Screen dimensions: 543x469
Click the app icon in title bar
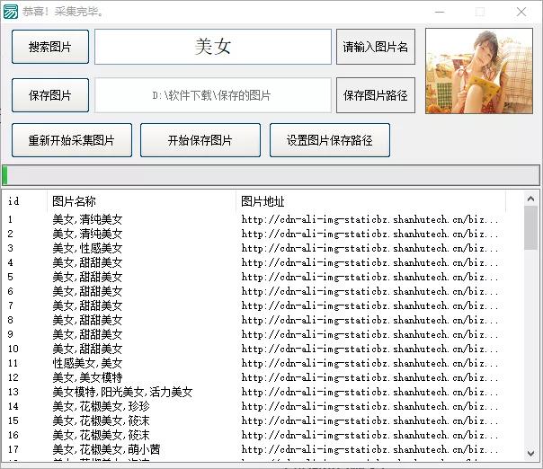click(11, 12)
